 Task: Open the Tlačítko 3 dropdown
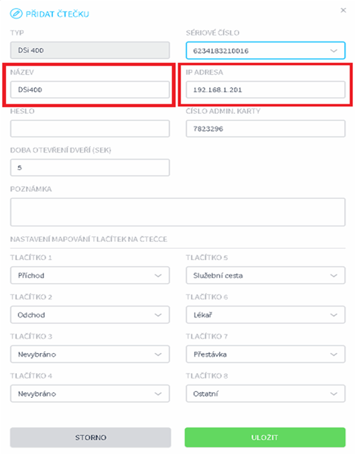coord(90,354)
